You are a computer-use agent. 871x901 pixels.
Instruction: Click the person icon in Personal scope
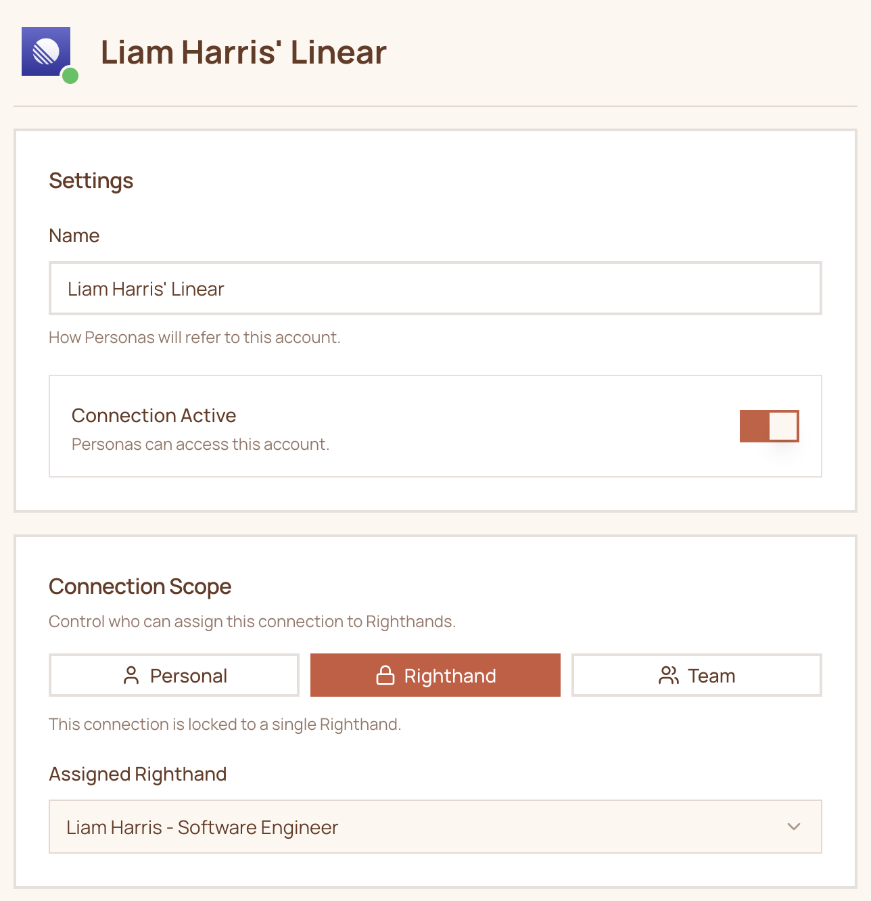[x=131, y=674]
